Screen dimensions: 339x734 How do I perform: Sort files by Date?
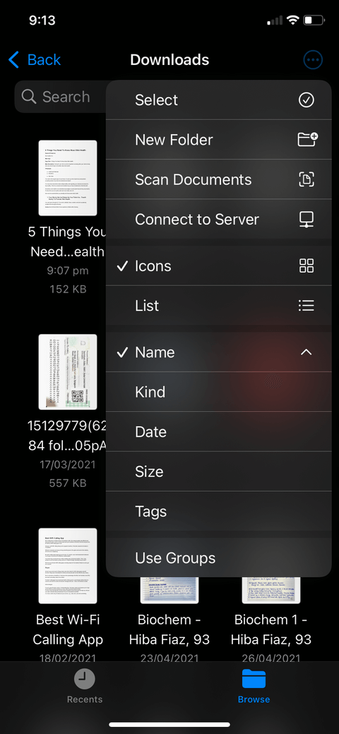[x=219, y=432]
